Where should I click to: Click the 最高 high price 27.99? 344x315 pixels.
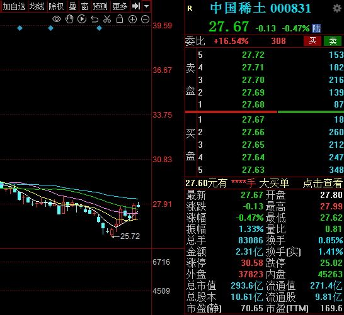331,206
